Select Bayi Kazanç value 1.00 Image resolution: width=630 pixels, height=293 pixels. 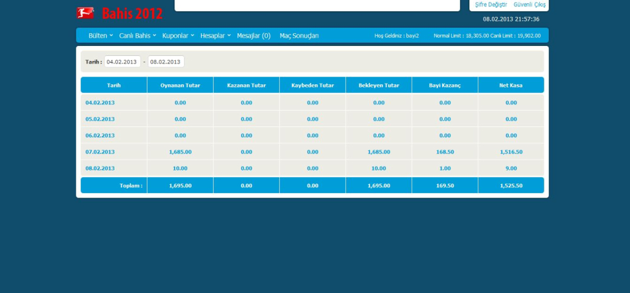[x=445, y=169]
